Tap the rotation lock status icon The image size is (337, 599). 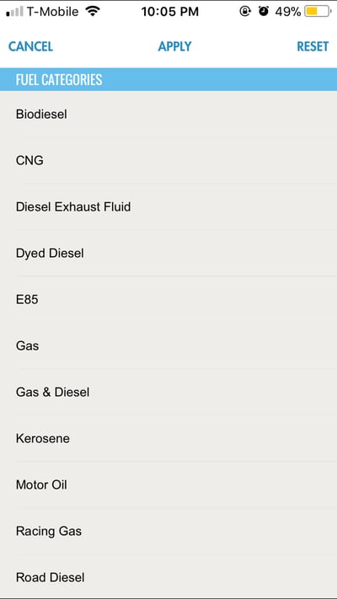[x=244, y=12]
